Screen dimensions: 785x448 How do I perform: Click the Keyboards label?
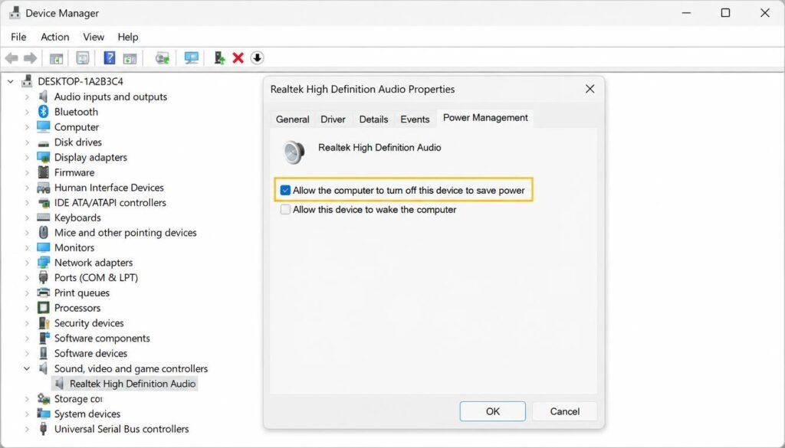[77, 217]
